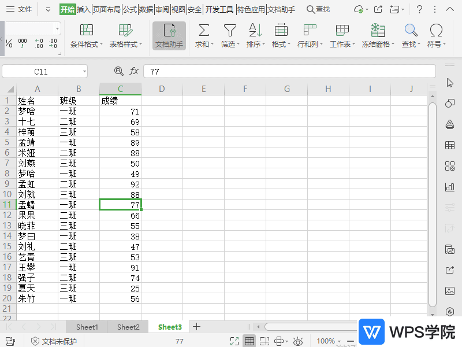
Task: Switch to the 页面布局 ribbon tab
Action: pyautogui.click(x=107, y=9)
